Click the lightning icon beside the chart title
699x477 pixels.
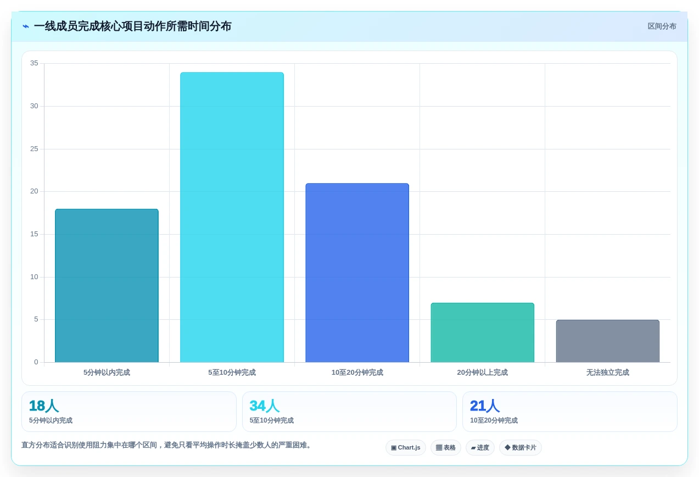(26, 26)
